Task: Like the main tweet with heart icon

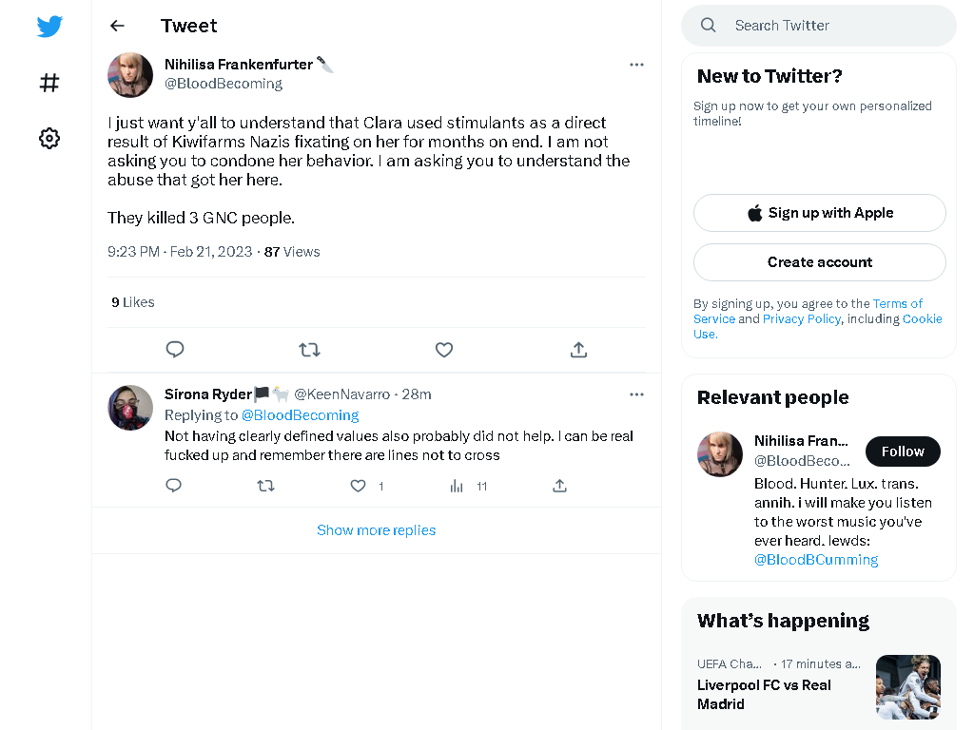Action: 444,350
